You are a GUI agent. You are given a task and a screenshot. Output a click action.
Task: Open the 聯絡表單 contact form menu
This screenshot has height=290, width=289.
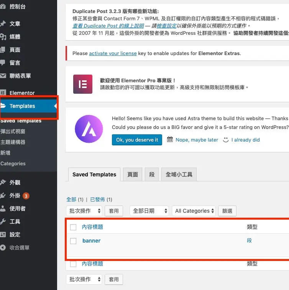pyautogui.click(x=20, y=76)
